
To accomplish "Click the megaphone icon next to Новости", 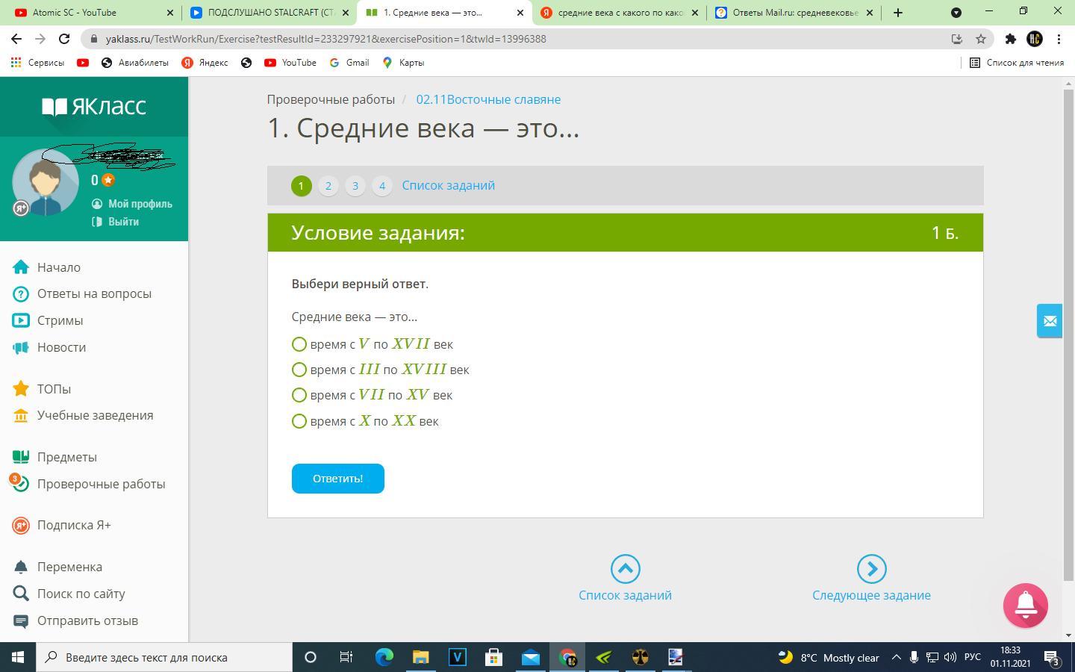I will (x=21, y=347).
